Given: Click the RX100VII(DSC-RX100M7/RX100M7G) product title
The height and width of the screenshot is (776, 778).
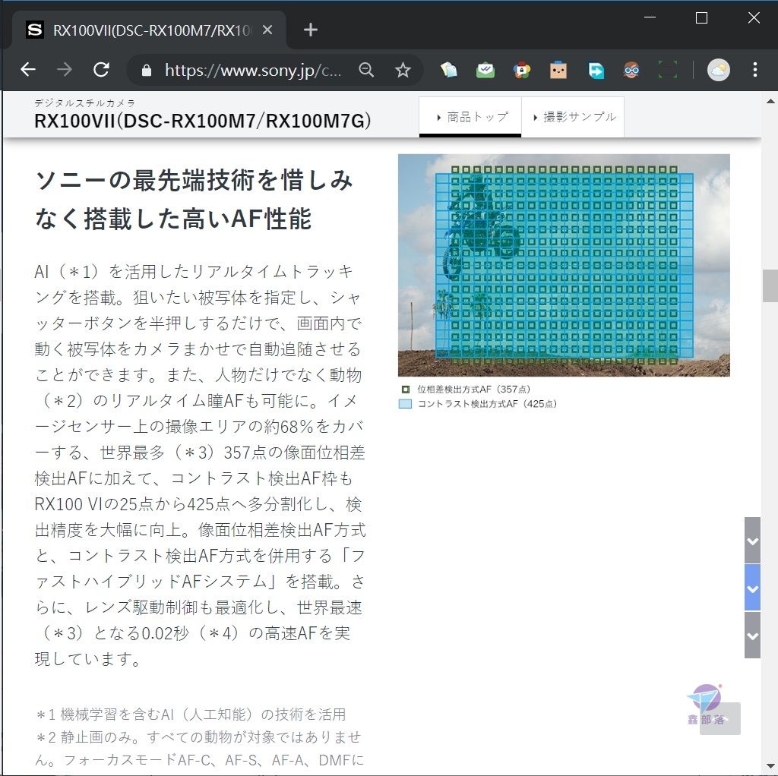Looking at the screenshot, I should coord(202,121).
